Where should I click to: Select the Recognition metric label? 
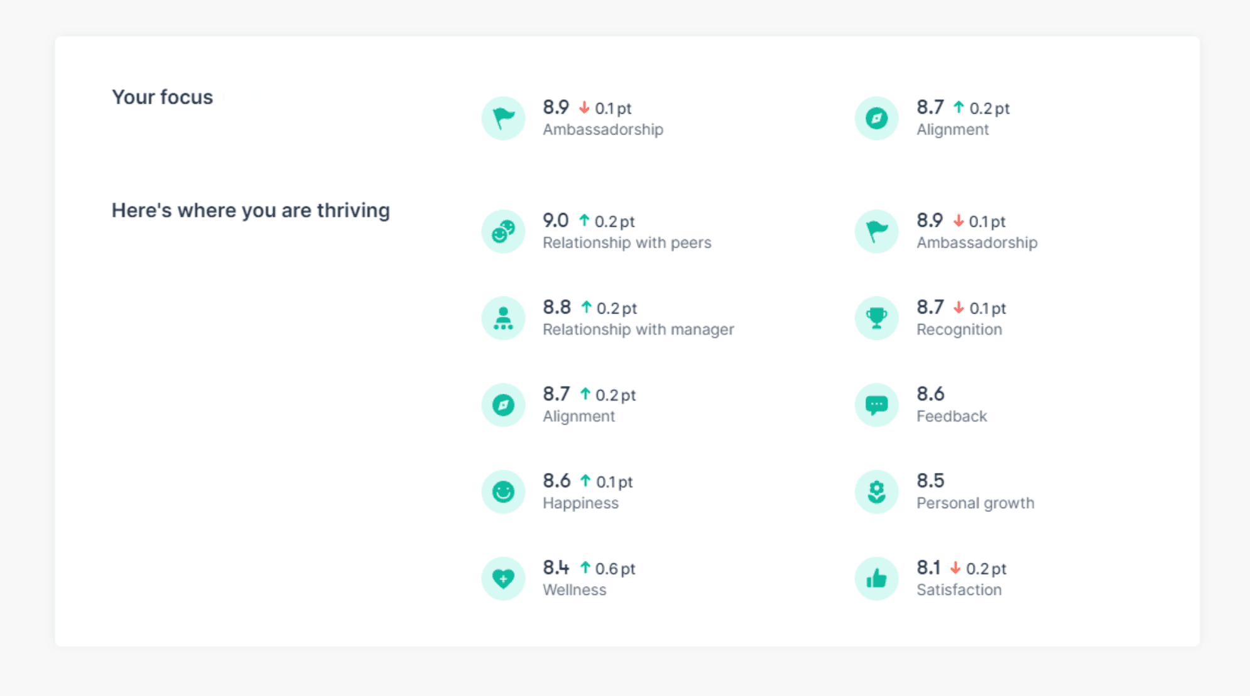click(x=959, y=329)
